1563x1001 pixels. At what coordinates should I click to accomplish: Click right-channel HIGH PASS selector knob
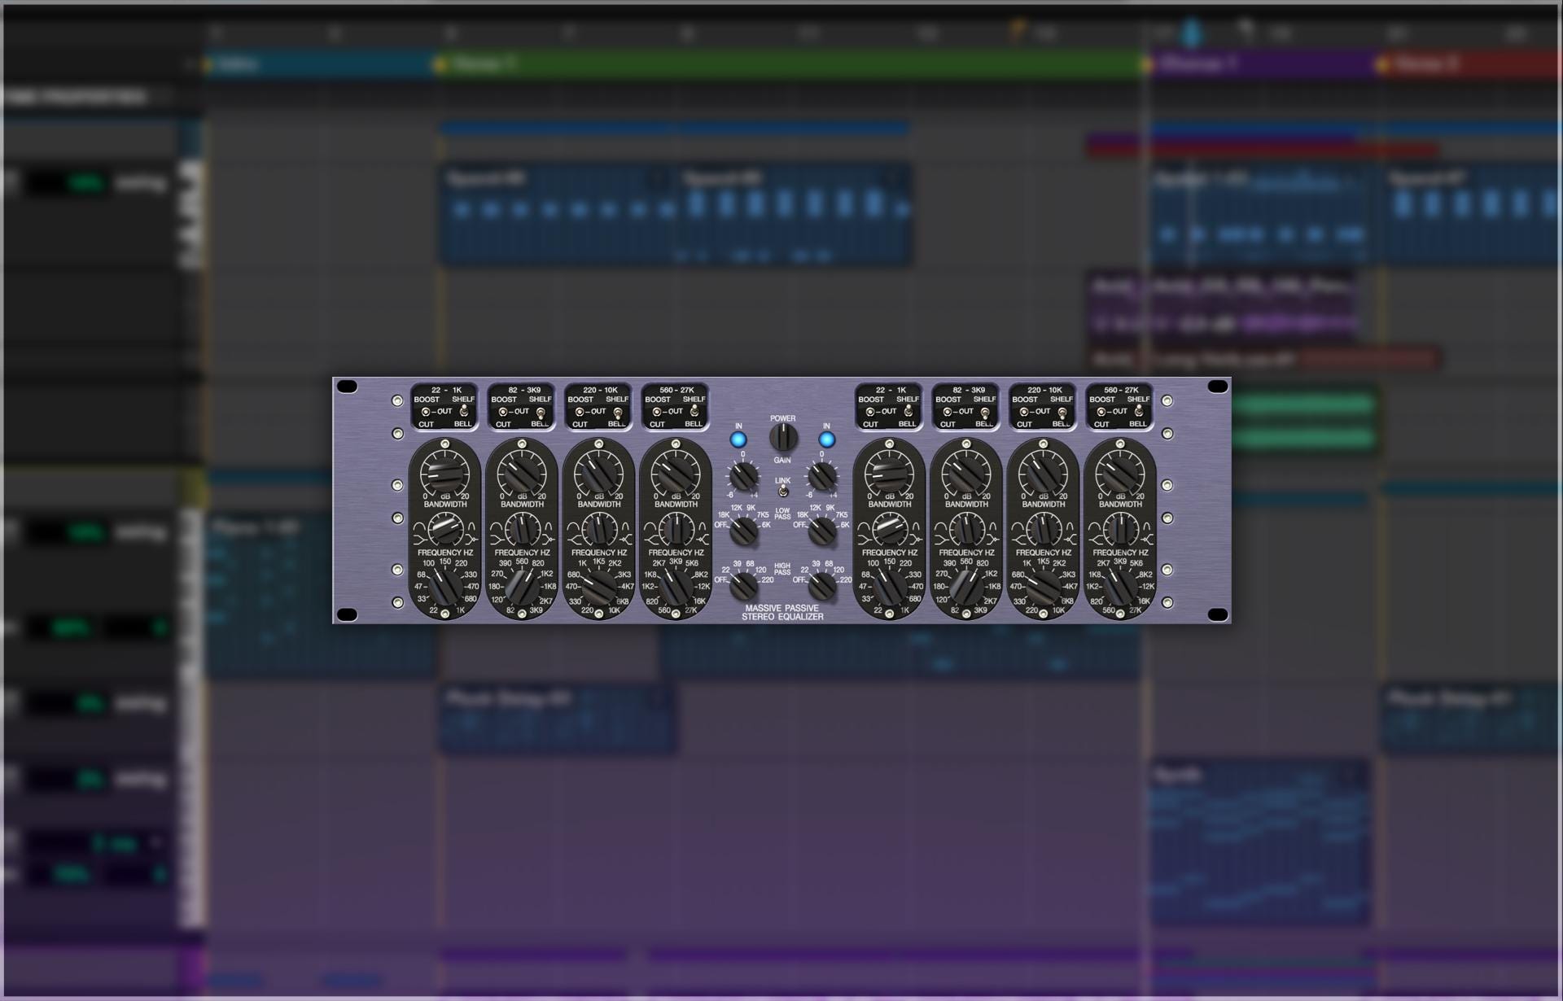(823, 585)
